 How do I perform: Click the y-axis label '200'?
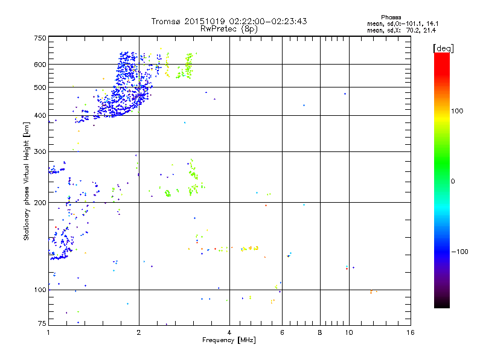click(40, 203)
